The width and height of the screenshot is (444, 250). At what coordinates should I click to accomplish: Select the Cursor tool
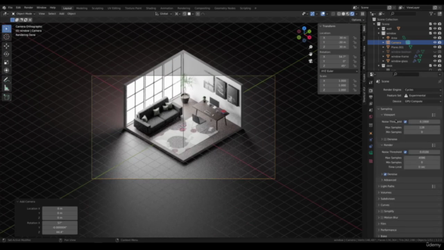6,37
